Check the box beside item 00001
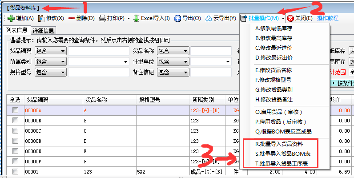Image resolution: width=354 pixels, height=178 pixels. pyautogui.click(x=15, y=172)
